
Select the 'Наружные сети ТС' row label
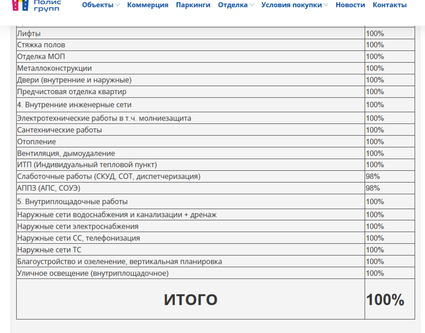(x=49, y=250)
